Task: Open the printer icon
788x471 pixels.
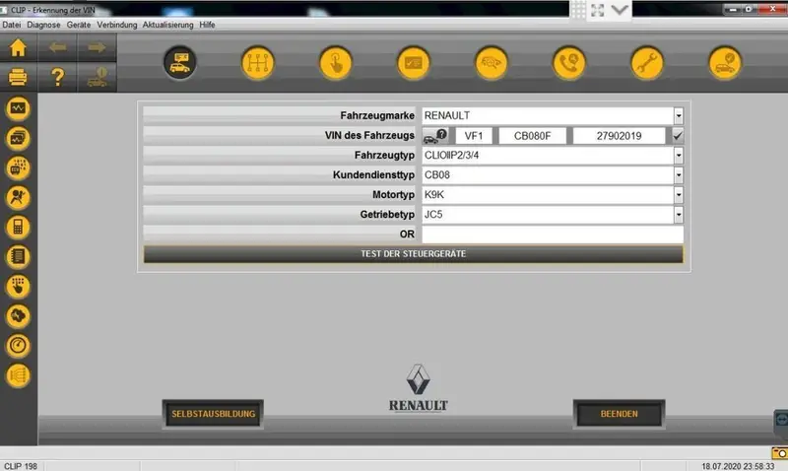Action: (18, 77)
